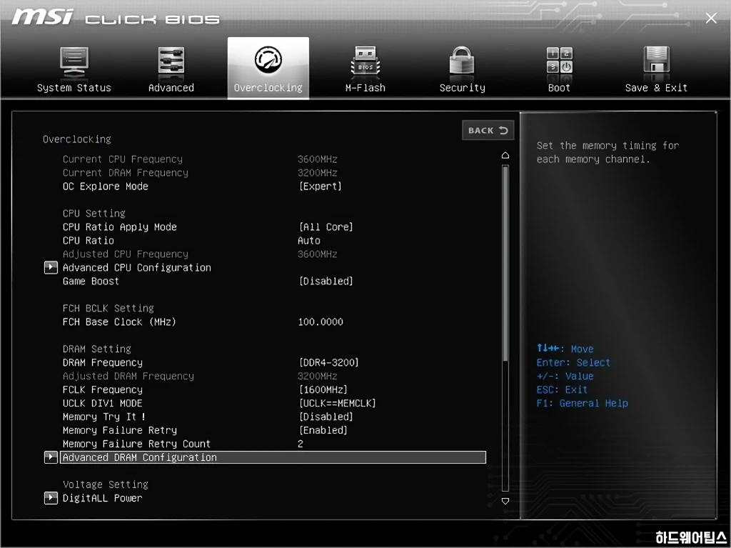Image resolution: width=731 pixels, height=548 pixels.
Task: Toggle Game Boost [Disabled] value
Action: [326, 281]
